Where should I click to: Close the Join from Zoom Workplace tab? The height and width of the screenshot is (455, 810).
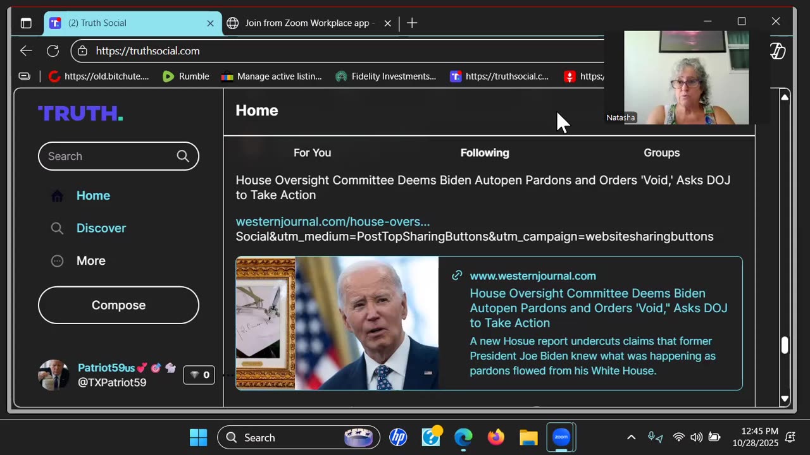click(387, 23)
